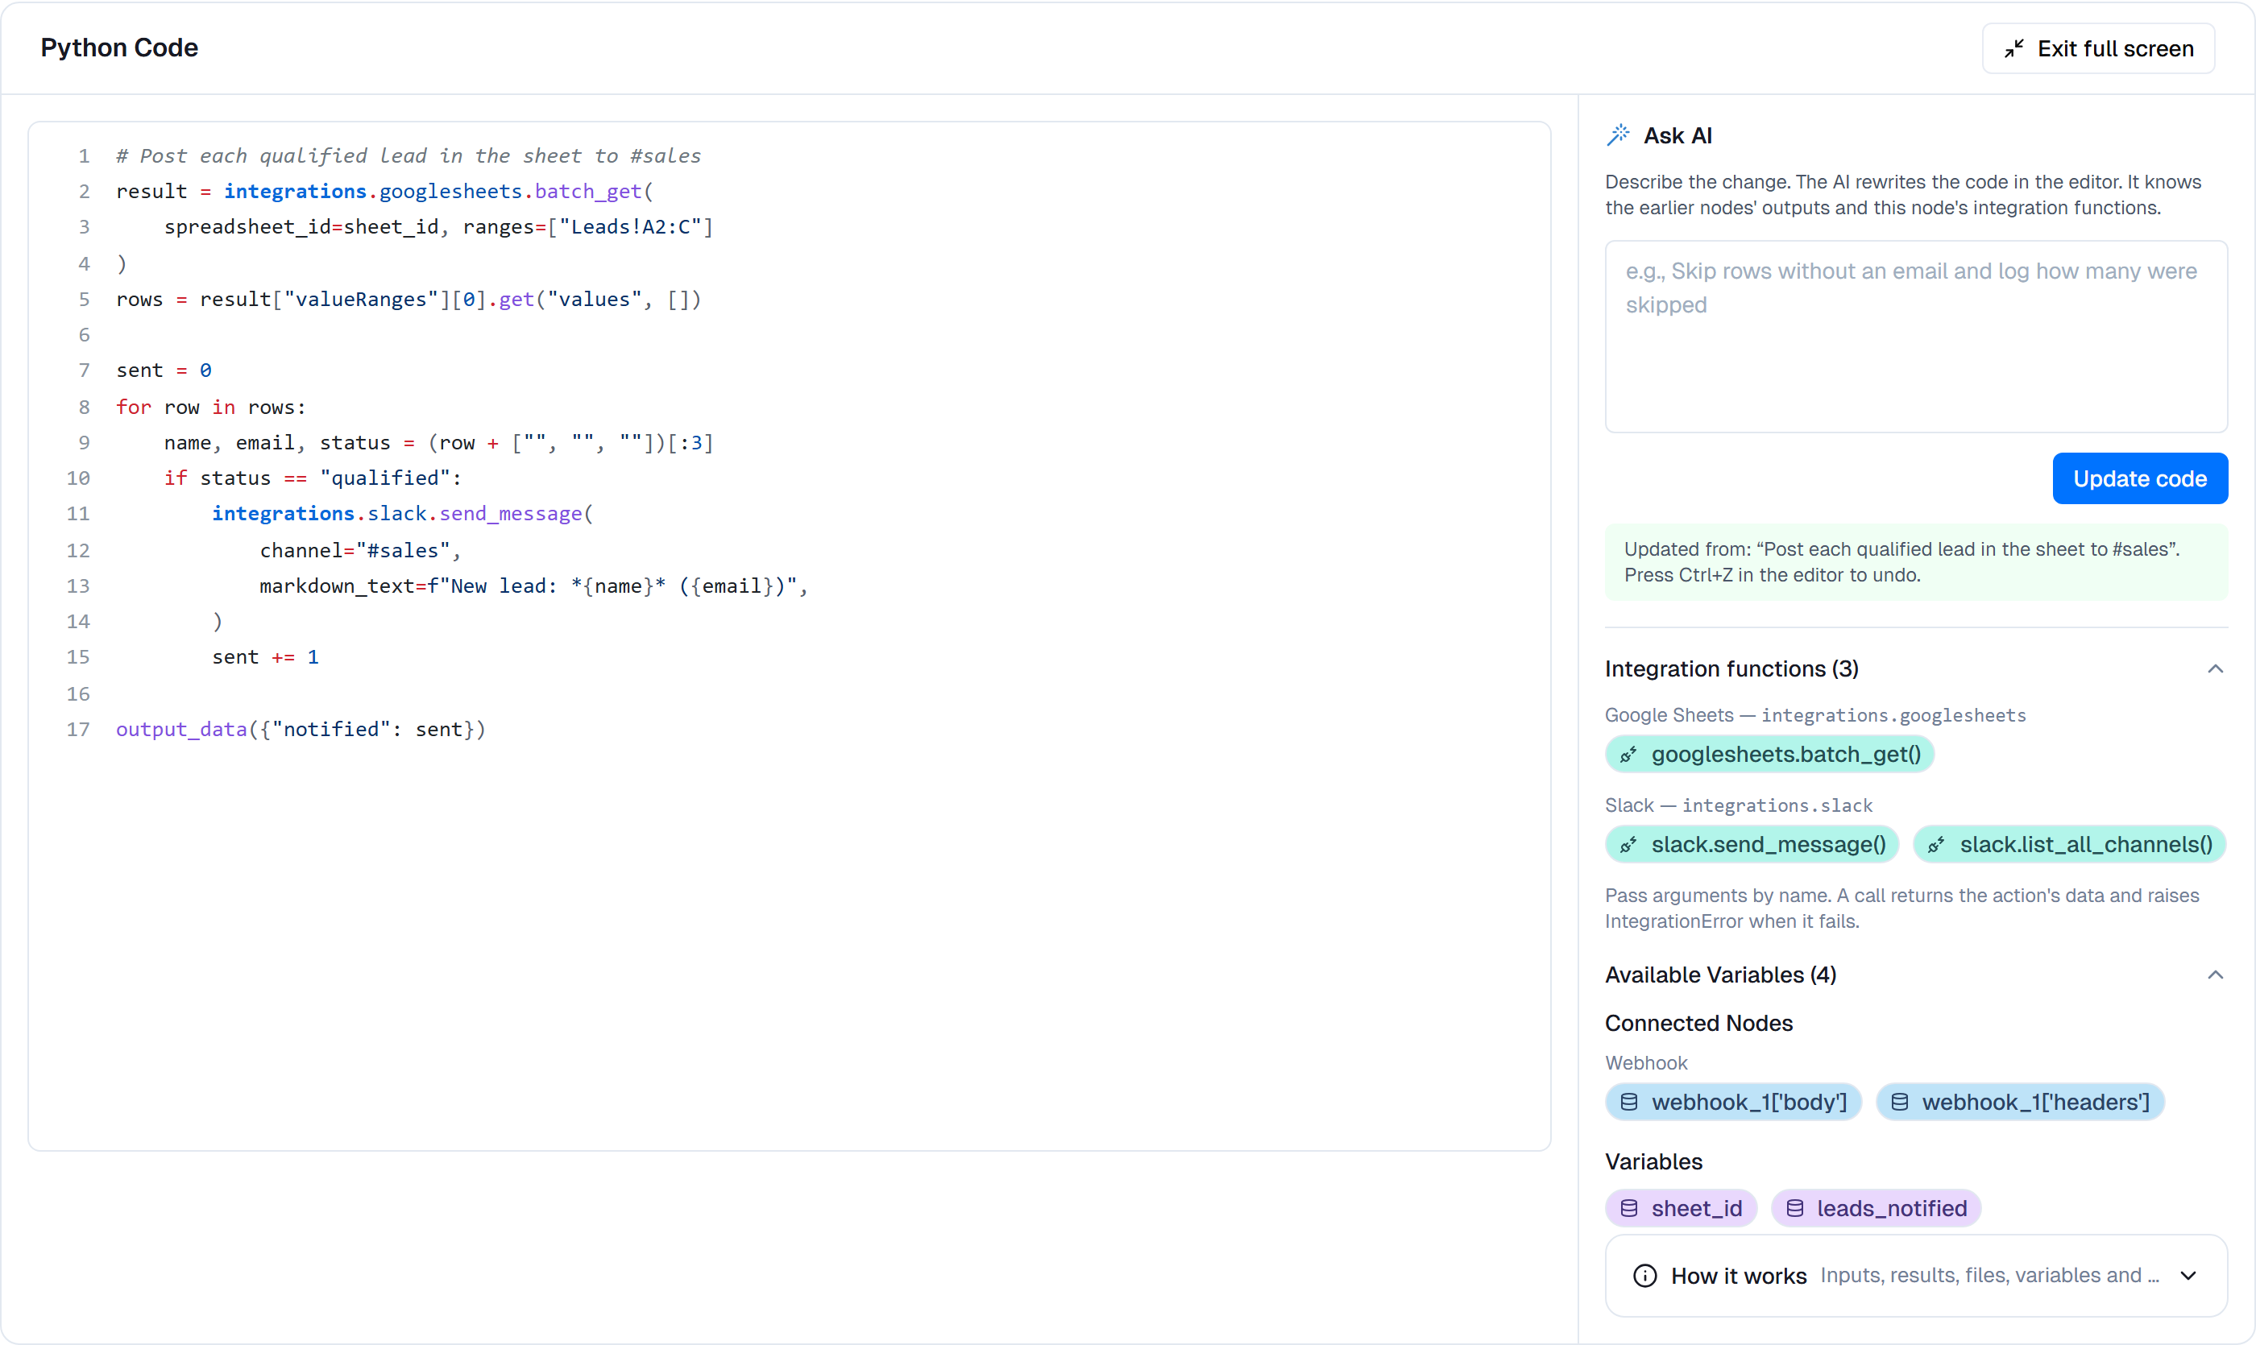Insert the leads_notified variable chip
Viewport: 2256px width, 1345px height.
(1875, 1208)
